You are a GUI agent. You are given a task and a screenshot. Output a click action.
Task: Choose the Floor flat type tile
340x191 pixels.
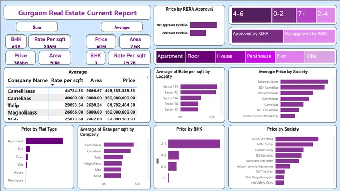coord(201,57)
